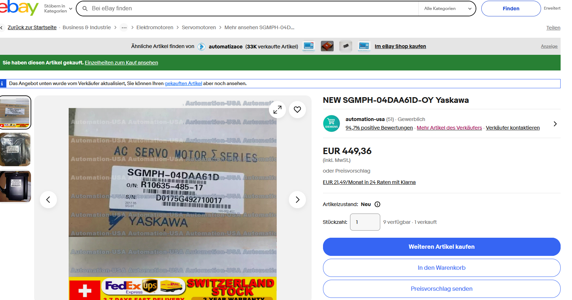Open the Stöbern in Kategorien dropdown

pyautogui.click(x=58, y=9)
